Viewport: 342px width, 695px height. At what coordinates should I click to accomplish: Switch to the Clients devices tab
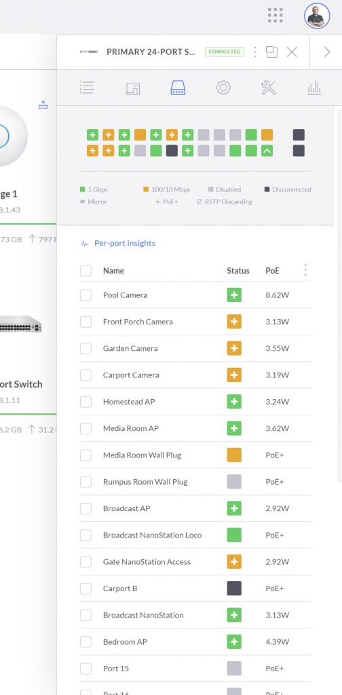[132, 88]
